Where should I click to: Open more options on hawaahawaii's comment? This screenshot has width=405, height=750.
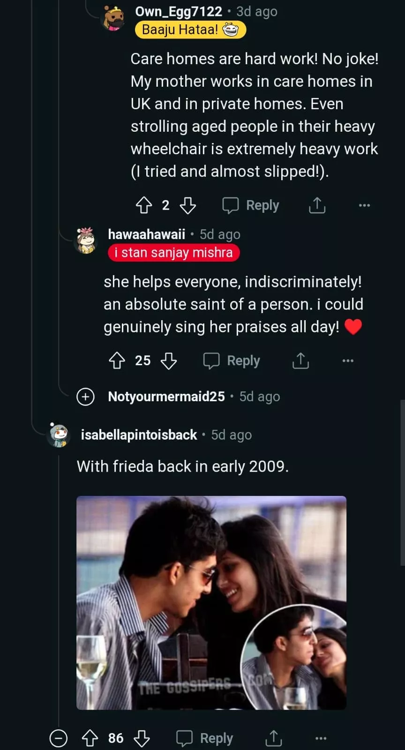click(x=348, y=360)
